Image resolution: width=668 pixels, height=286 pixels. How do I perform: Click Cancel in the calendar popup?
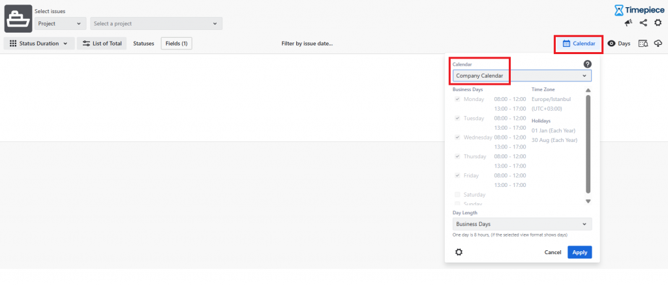pos(553,252)
